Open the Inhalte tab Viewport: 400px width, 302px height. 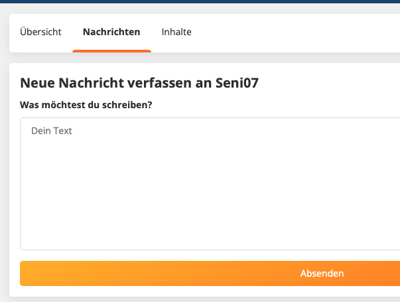click(176, 32)
